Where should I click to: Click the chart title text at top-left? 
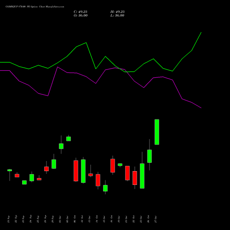(35, 7)
